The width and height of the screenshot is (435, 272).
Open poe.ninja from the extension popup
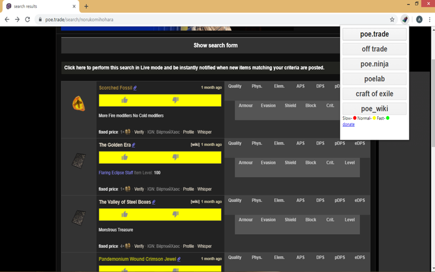(x=375, y=64)
